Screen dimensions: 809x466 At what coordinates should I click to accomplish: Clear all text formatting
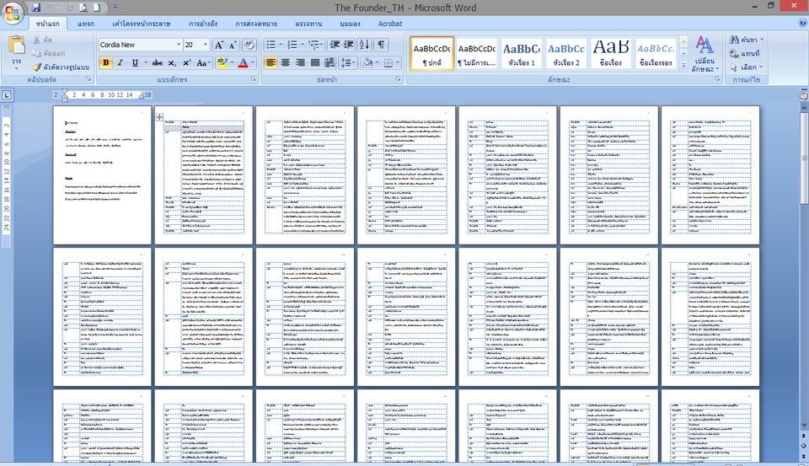click(x=249, y=45)
